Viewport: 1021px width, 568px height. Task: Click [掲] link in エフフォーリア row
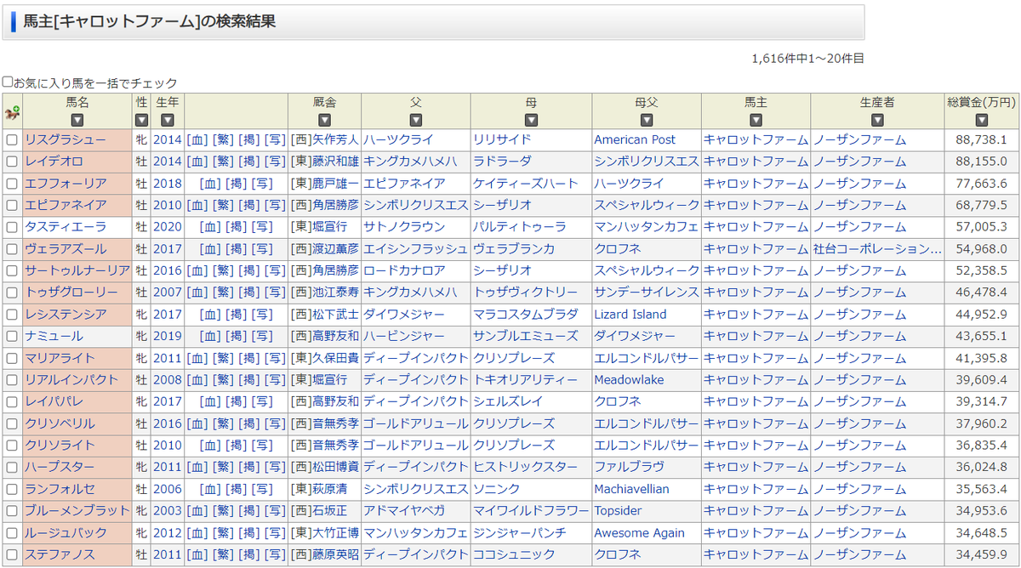click(236, 184)
